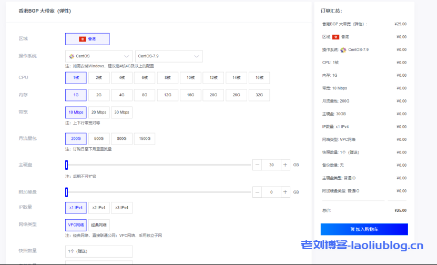The image size is (437, 265).
Task: Pick 10 Mbps bandwidth
Action: click(x=76, y=113)
